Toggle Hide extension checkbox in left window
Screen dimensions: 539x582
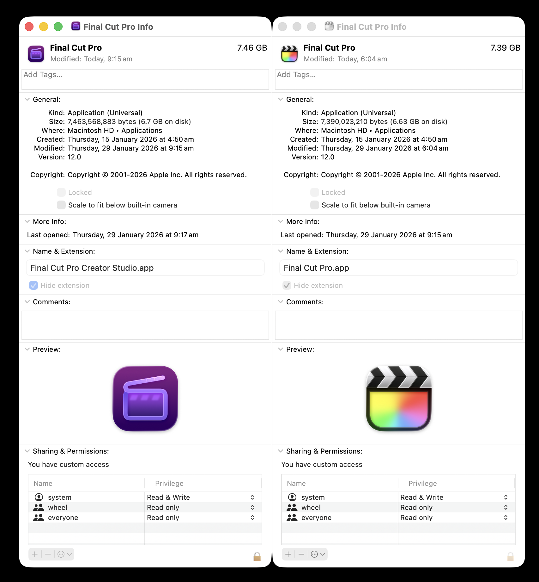(x=33, y=285)
